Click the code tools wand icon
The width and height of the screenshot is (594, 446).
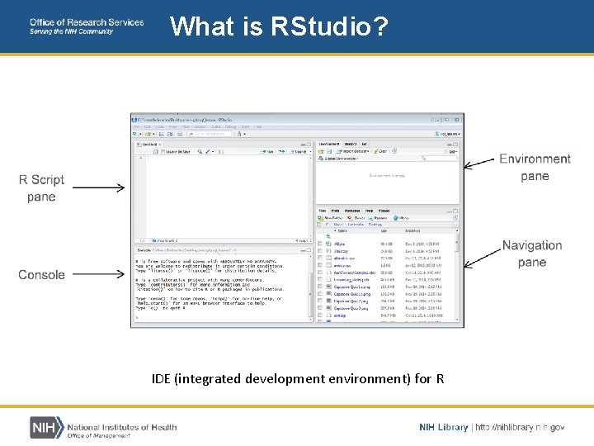(208, 152)
